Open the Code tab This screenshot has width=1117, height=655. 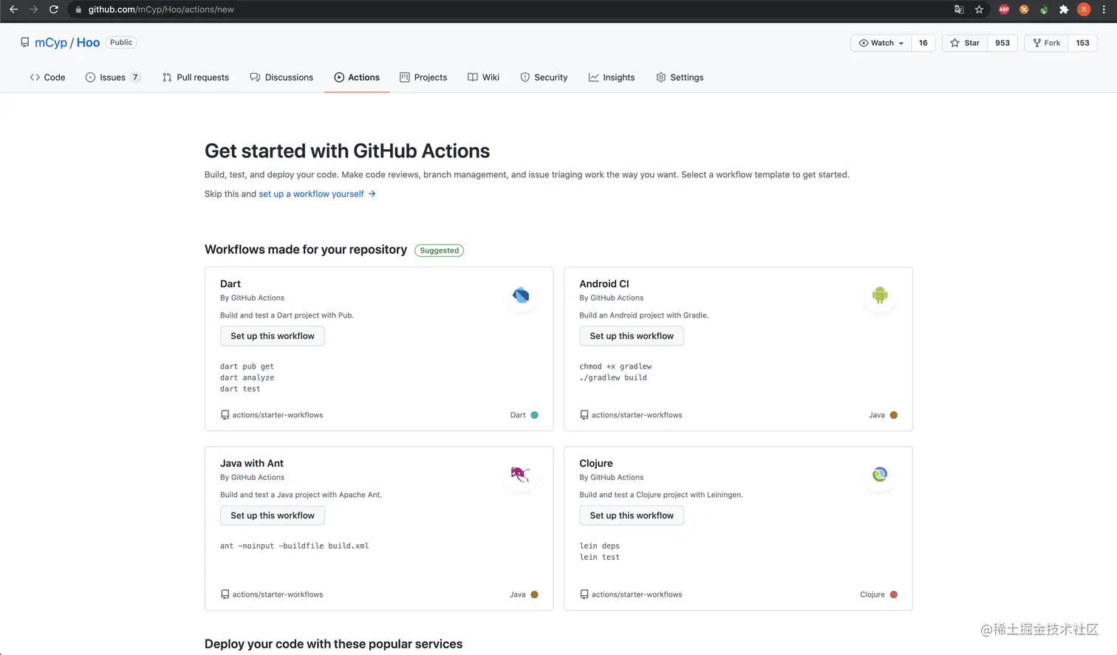pos(47,78)
